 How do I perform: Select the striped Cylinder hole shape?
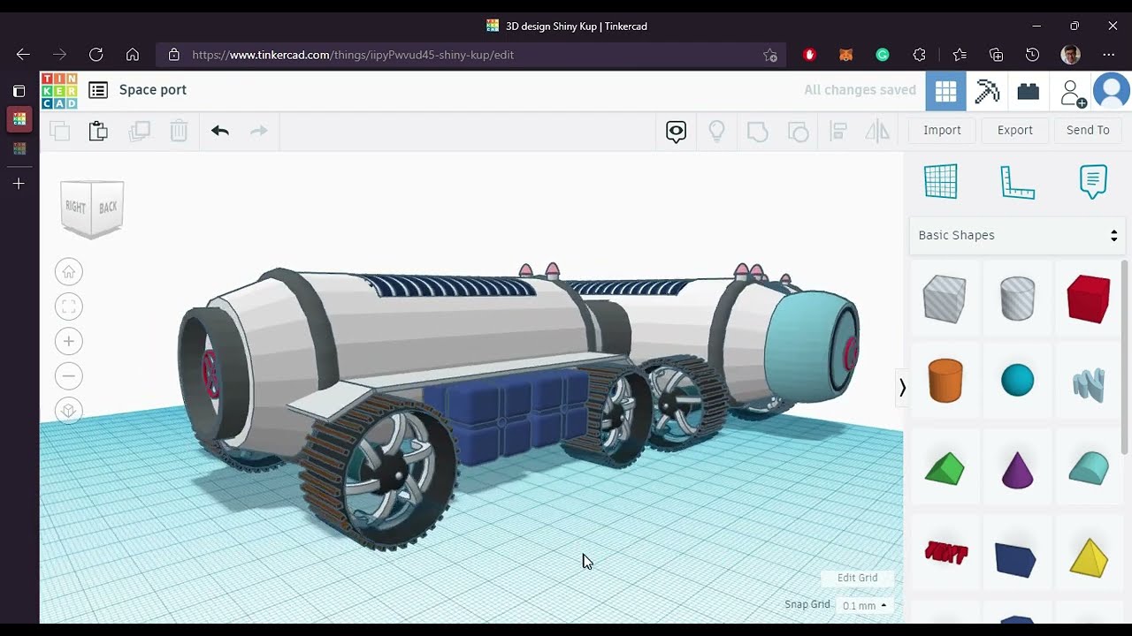[x=1017, y=299]
